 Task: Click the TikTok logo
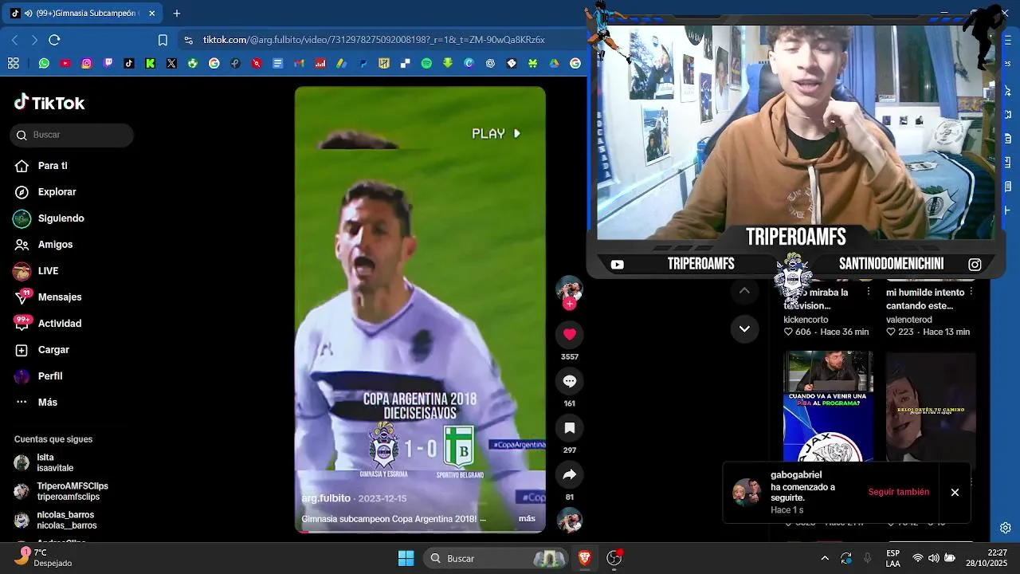(x=49, y=103)
